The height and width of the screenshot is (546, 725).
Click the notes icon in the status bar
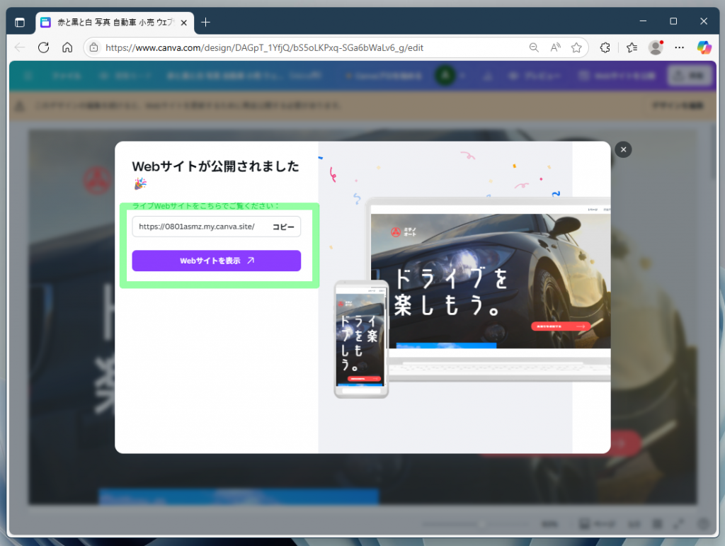click(584, 523)
